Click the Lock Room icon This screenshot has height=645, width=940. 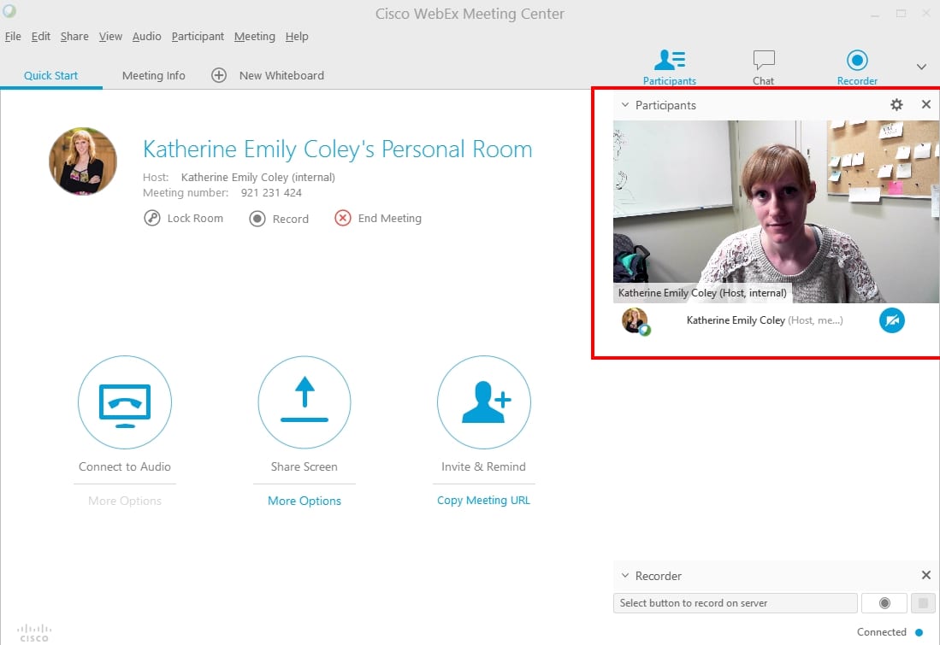point(152,218)
